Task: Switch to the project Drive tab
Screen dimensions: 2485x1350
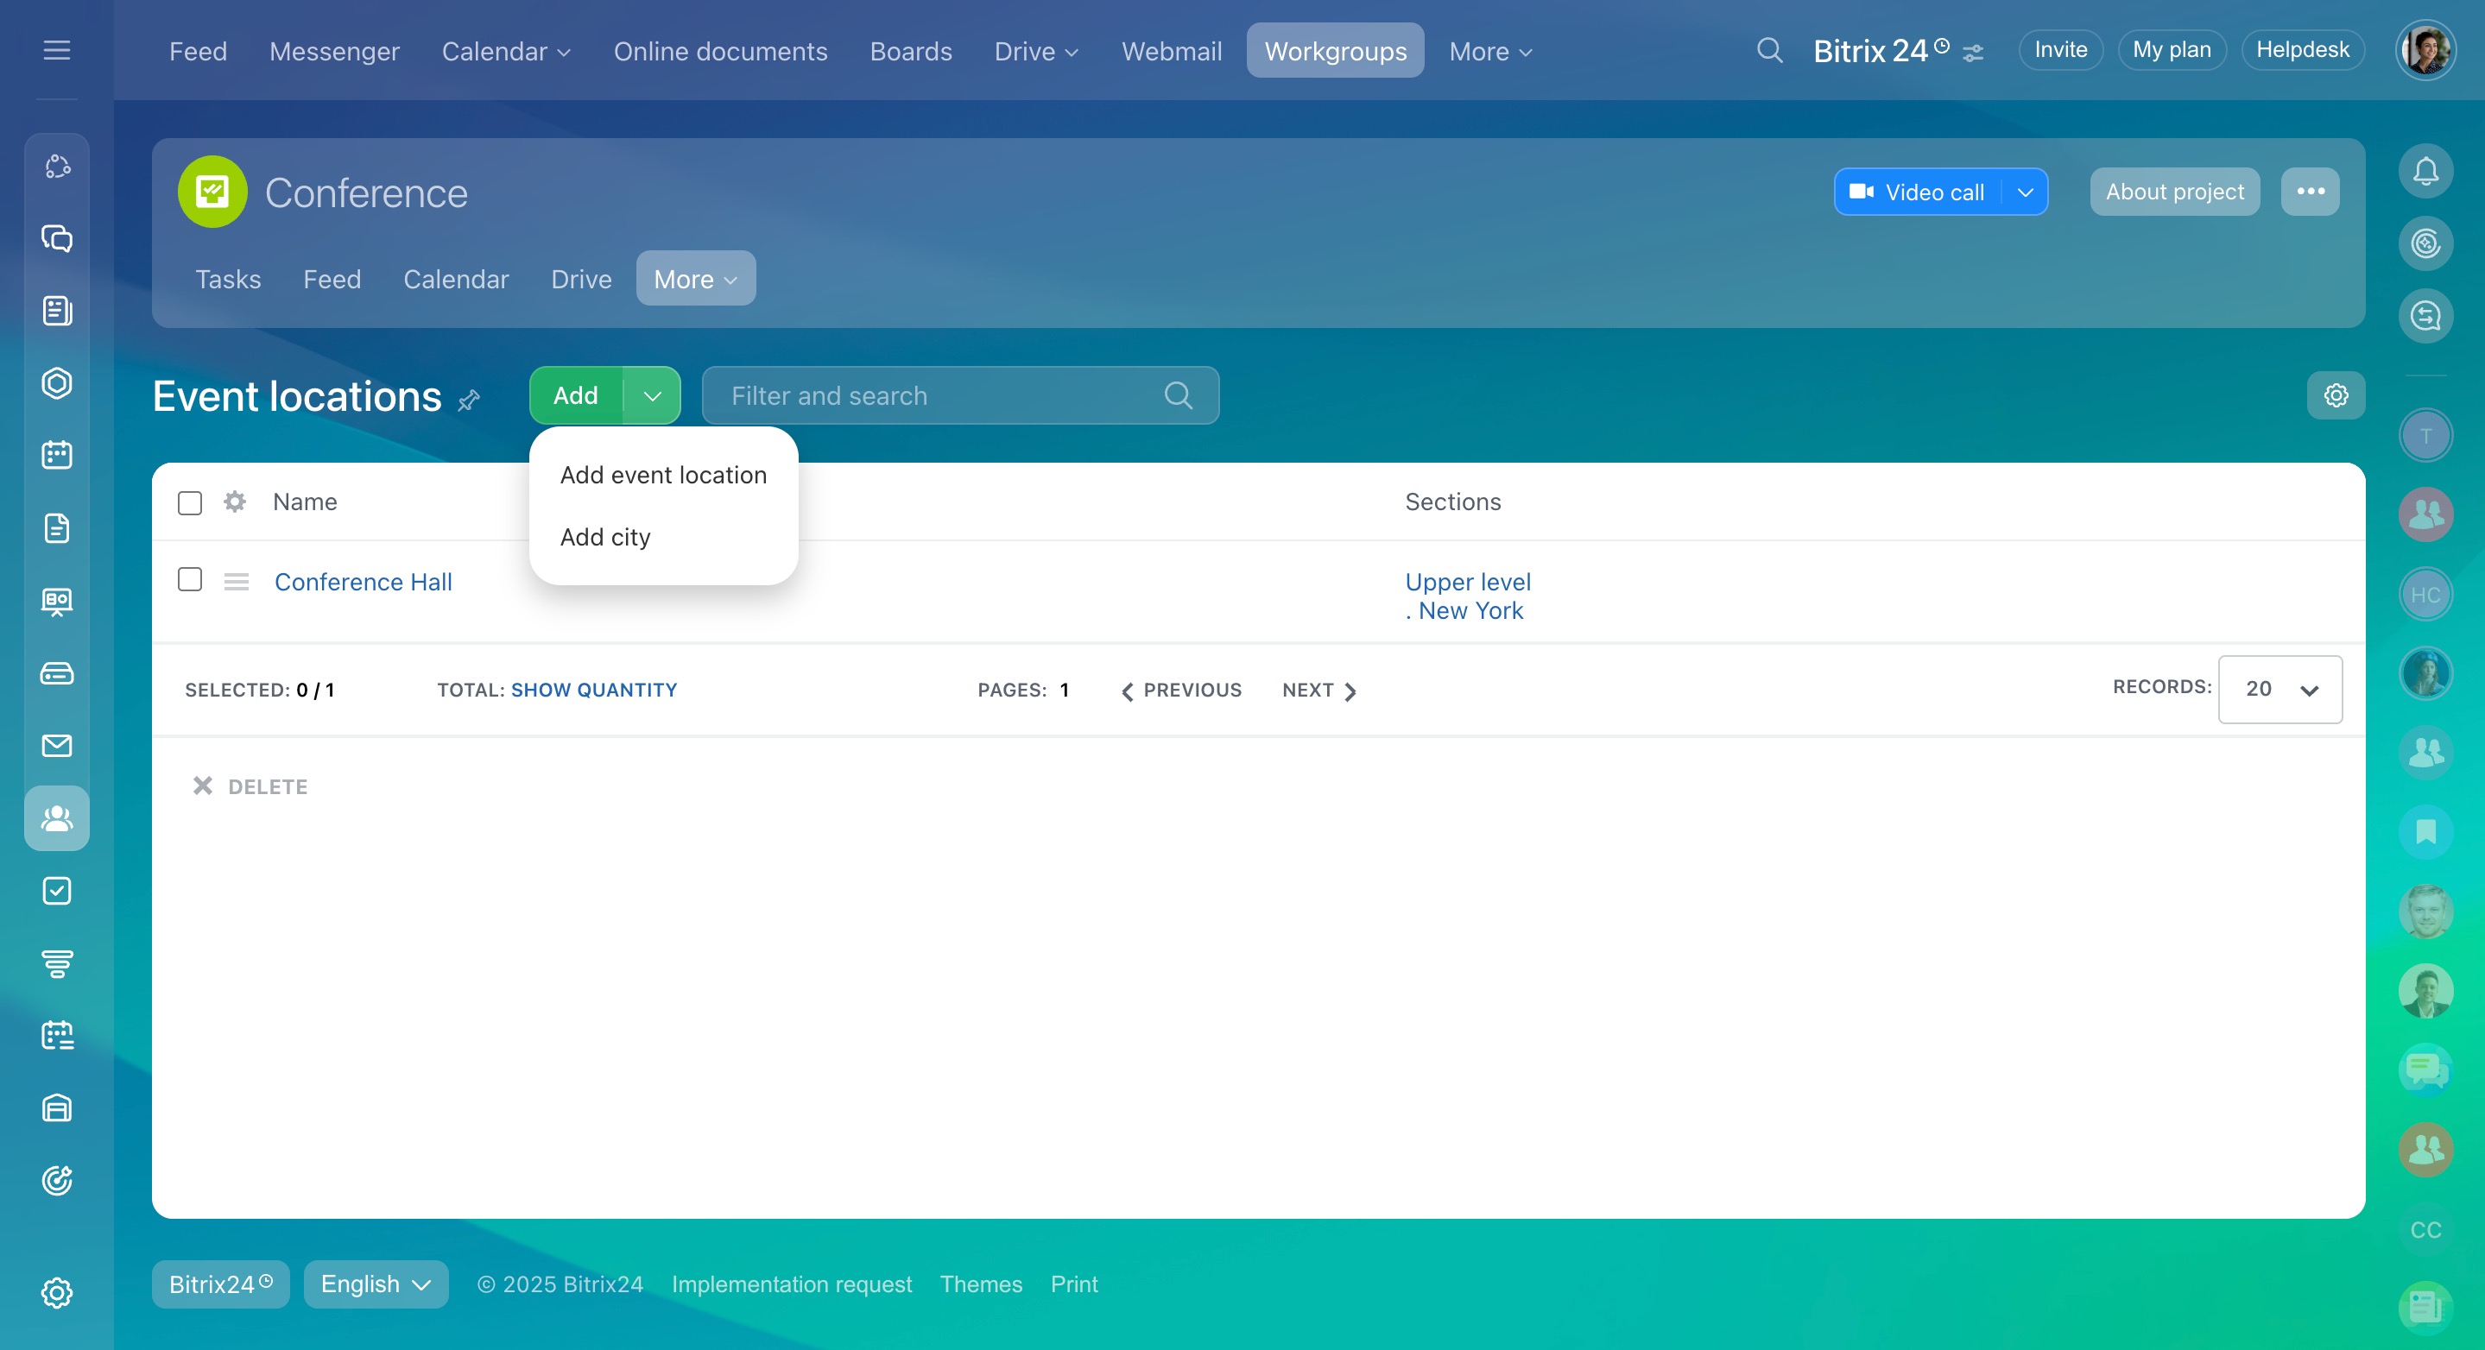Action: click(x=581, y=279)
